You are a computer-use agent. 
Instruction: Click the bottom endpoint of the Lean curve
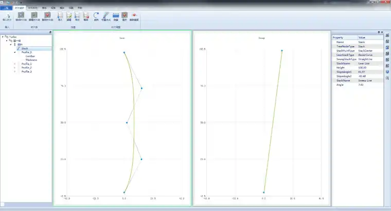[124, 193]
